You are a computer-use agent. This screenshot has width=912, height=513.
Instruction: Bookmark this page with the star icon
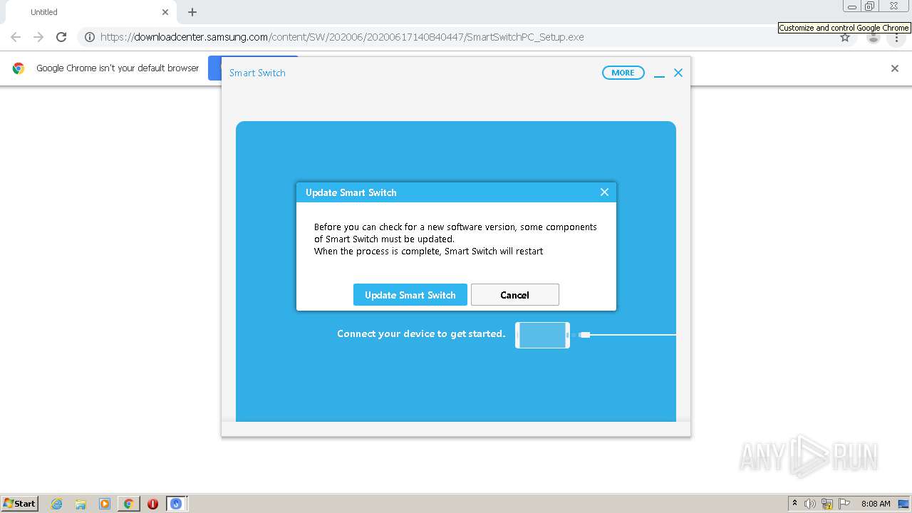845,38
